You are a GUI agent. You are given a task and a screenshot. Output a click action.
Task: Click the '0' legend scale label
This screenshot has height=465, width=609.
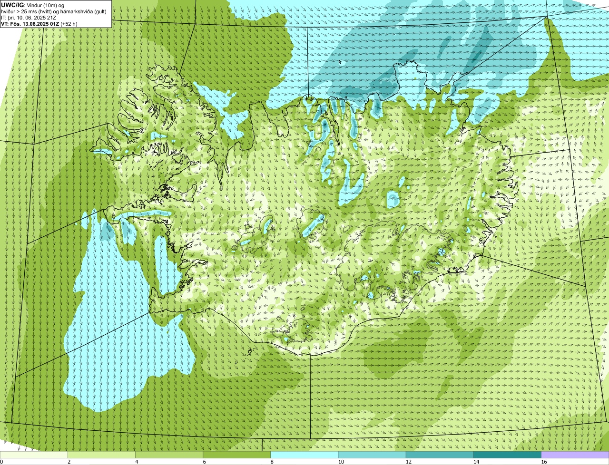coord(2,462)
